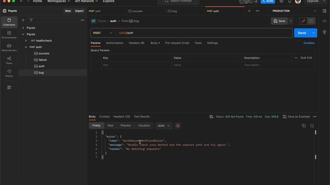The image size is (330, 185).
Task: Select the Visualize response view
Action: click(x=144, y=125)
